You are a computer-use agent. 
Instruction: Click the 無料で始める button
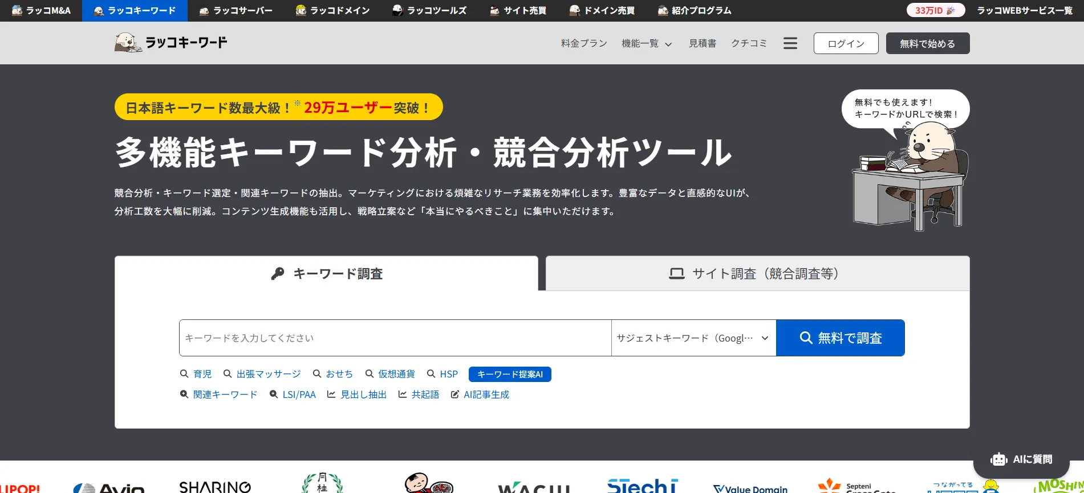tap(928, 43)
